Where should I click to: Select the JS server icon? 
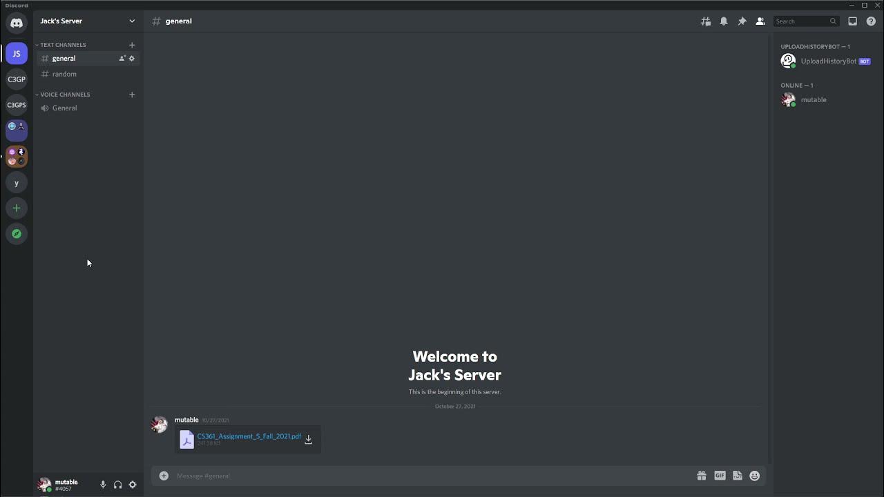point(17,54)
